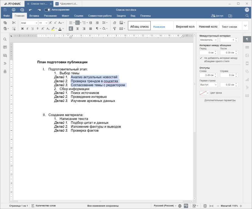This screenshot has width=252, height=209.
Task: Open the Search icon in left sidebar
Action: pos(5,39)
